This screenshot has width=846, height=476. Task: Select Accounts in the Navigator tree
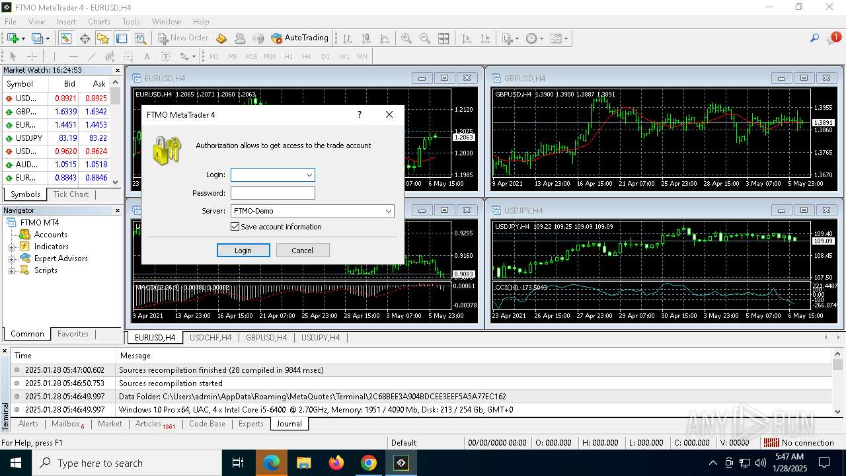pyautogui.click(x=50, y=235)
